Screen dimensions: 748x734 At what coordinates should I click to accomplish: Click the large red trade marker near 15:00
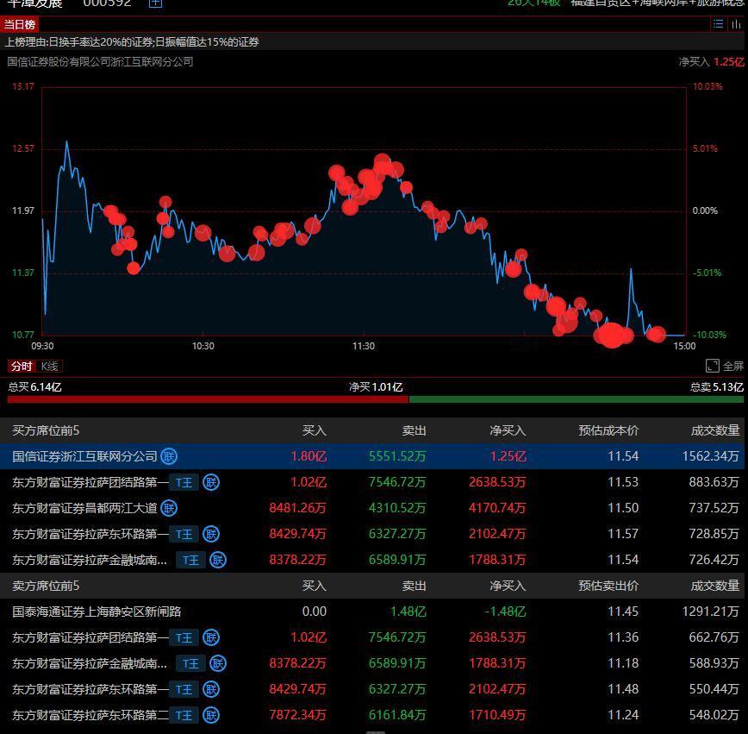[x=612, y=335]
